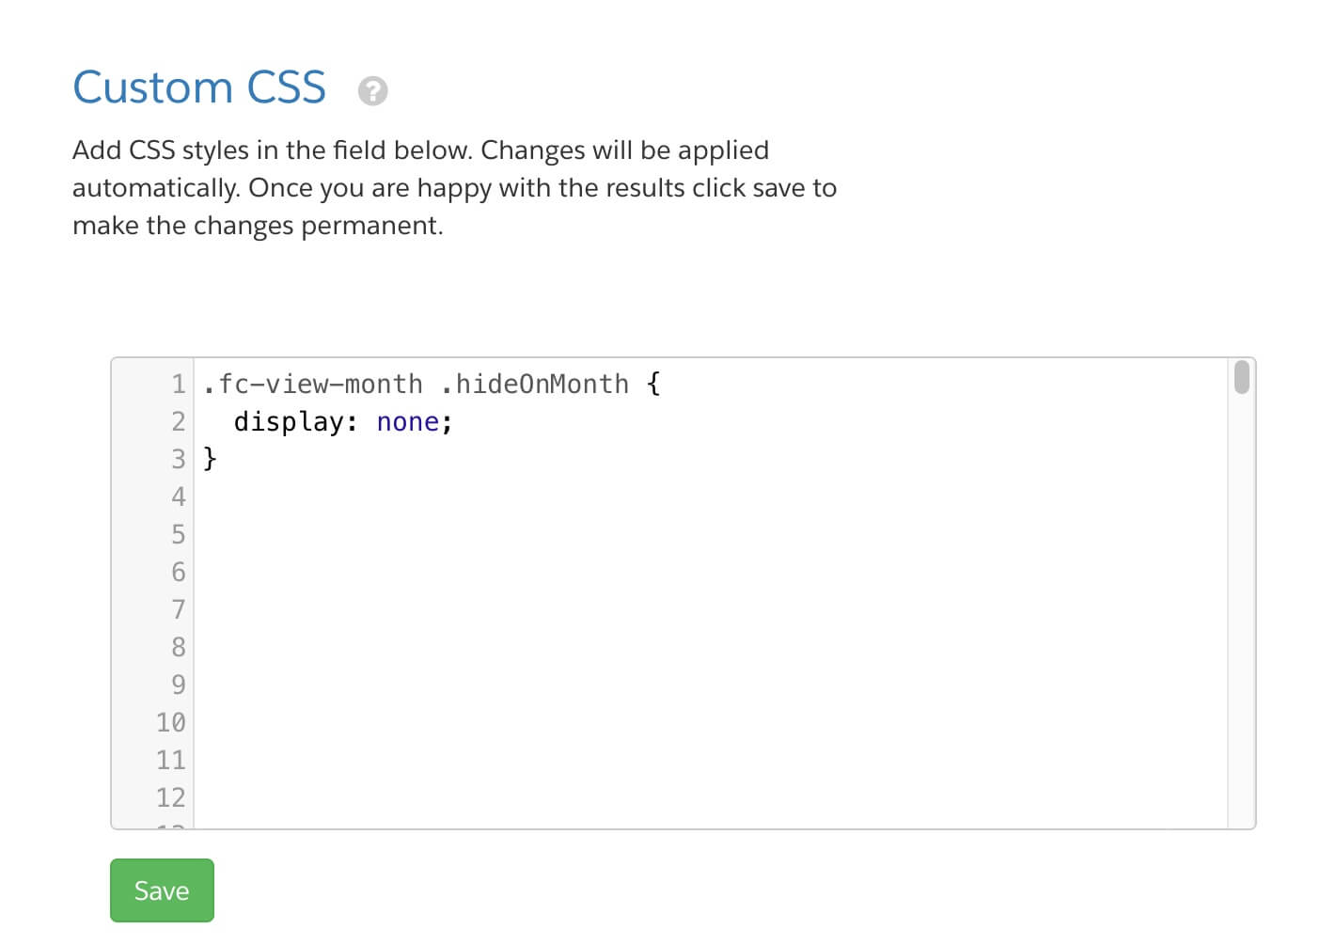The image size is (1336, 945).
Task: Click line number 5 in editor gutter
Action: [x=178, y=534]
